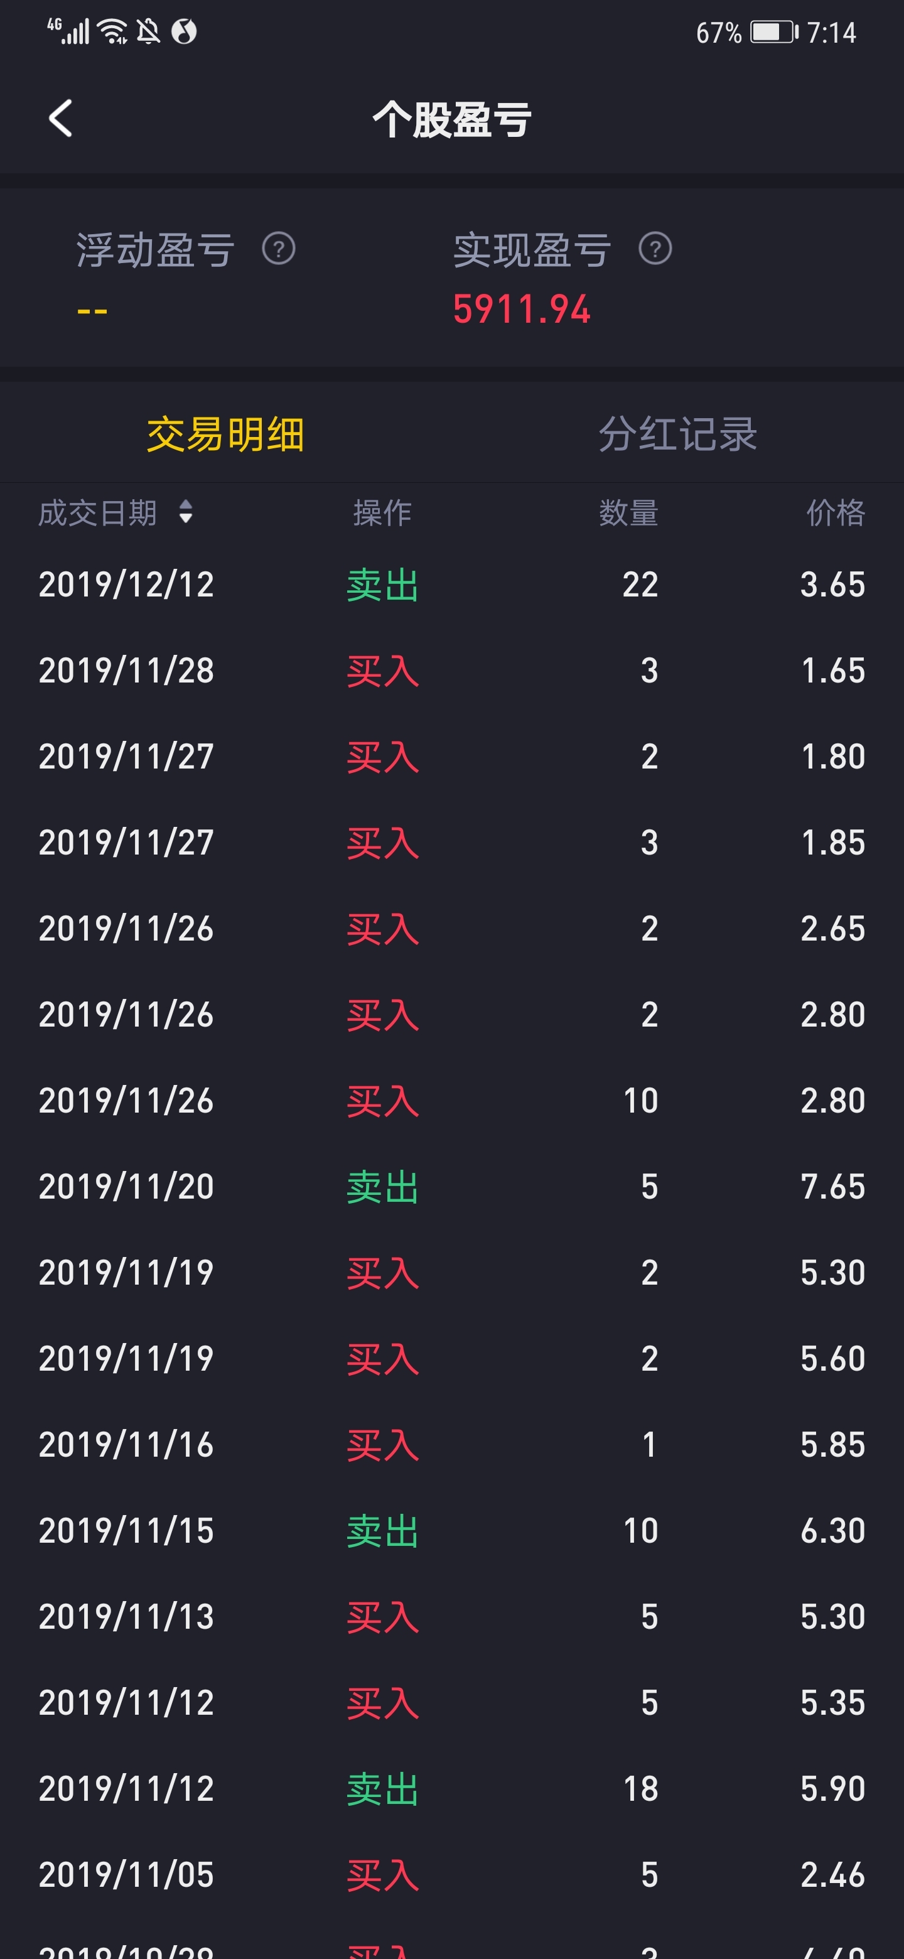Open the 2019/11/05 买入 row at 2.46
Screen dimensions: 904x1959
click(451, 1875)
